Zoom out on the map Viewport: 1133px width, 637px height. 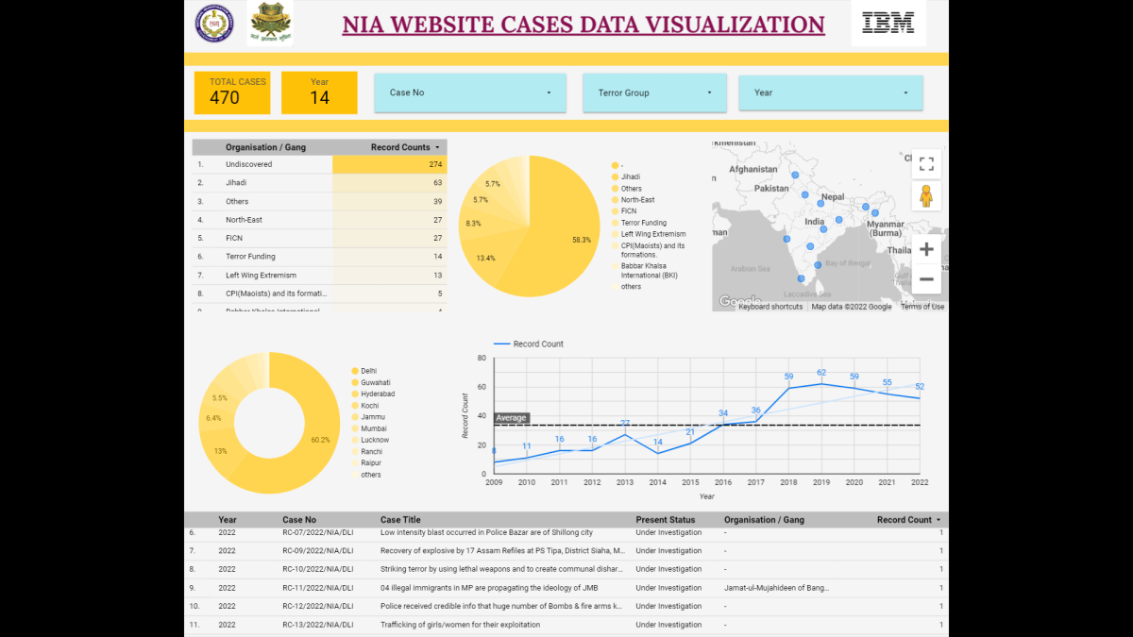(925, 279)
